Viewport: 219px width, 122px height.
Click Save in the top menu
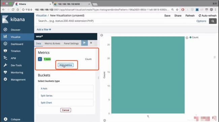click(167, 15)
